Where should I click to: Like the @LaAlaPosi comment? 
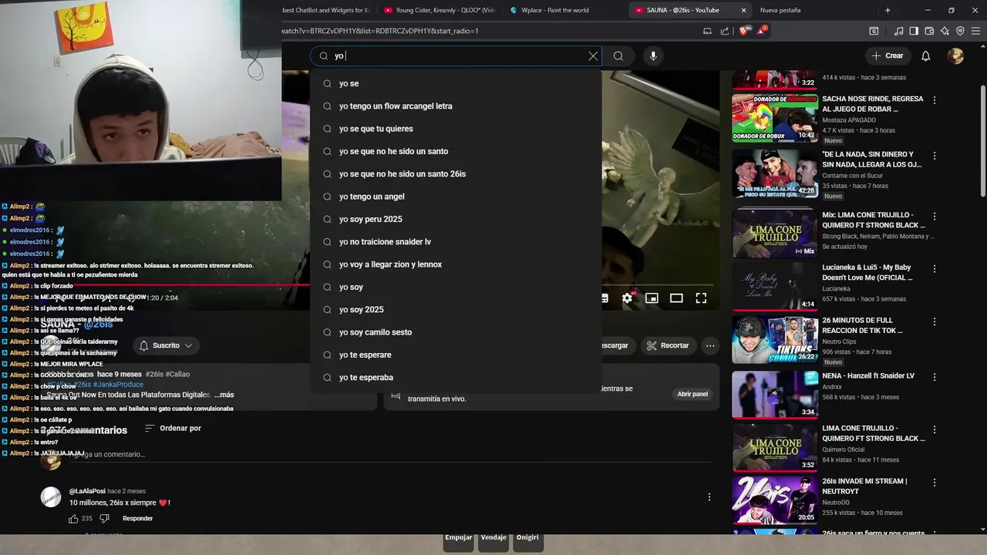coord(74,519)
